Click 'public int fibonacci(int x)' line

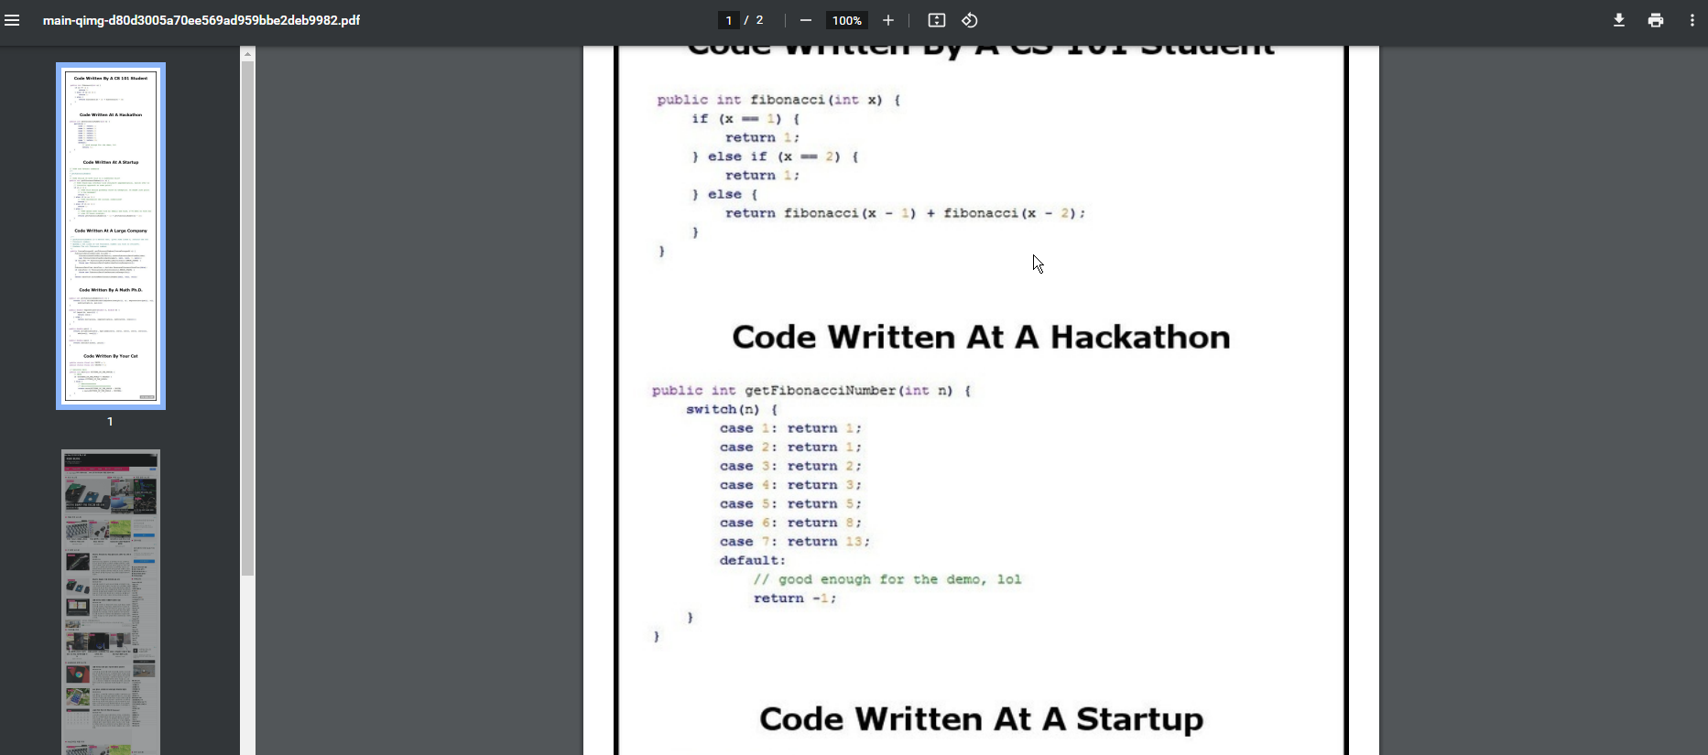(778, 100)
